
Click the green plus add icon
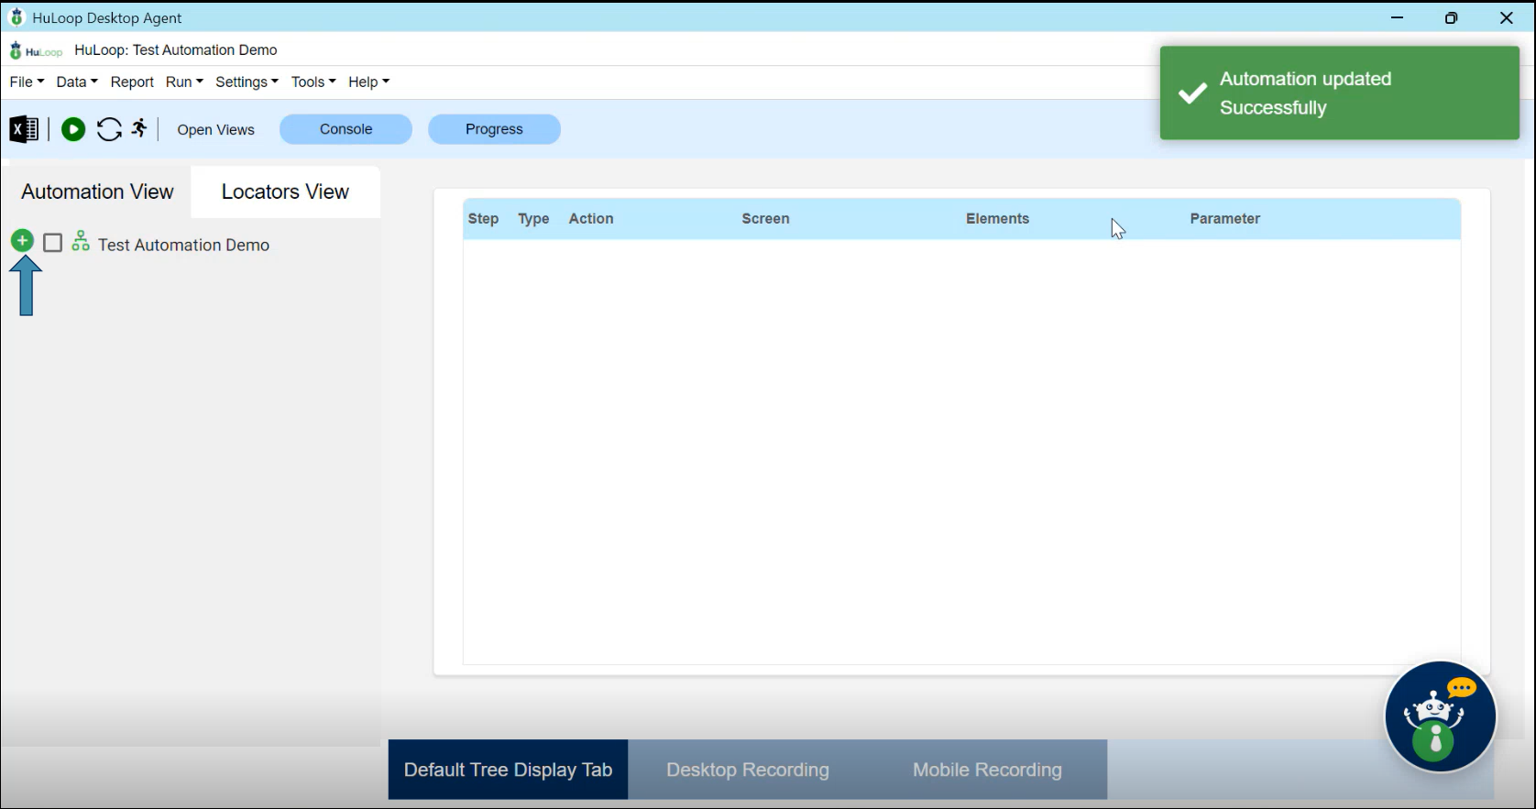pyautogui.click(x=22, y=241)
